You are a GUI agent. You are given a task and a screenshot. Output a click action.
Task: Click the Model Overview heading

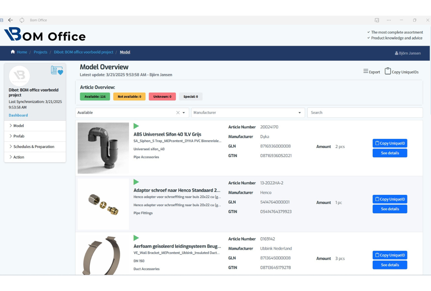click(104, 67)
